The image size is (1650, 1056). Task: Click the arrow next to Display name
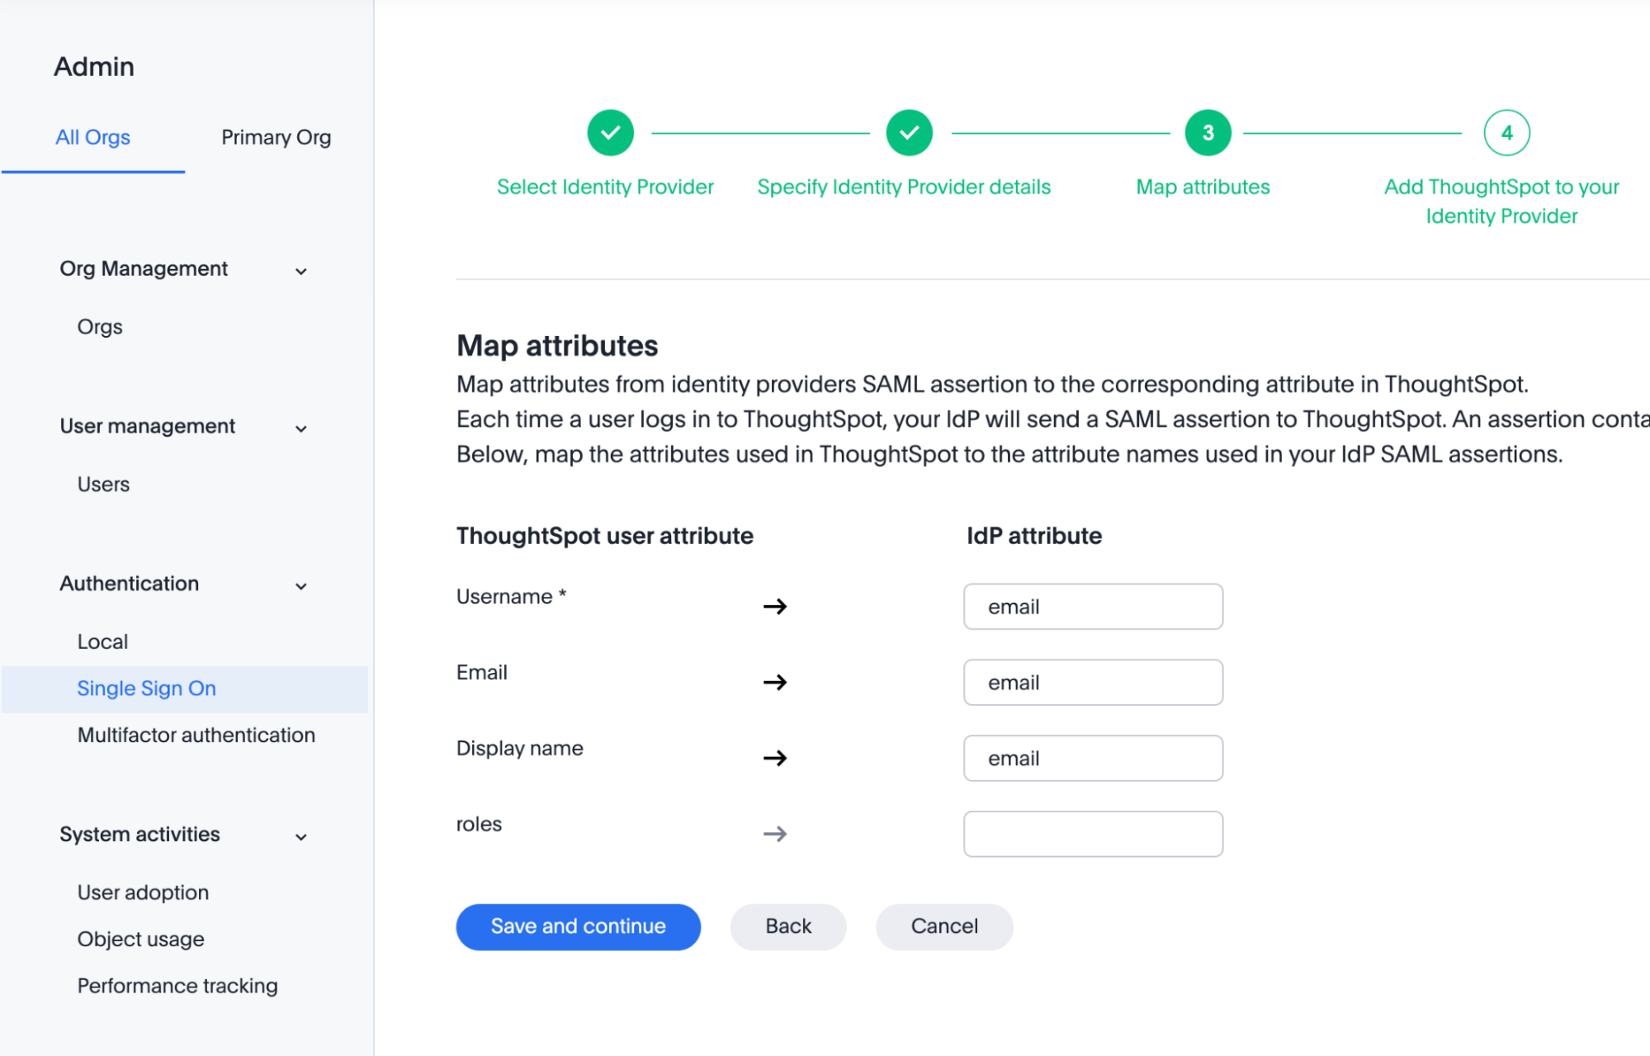[x=776, y=758]
